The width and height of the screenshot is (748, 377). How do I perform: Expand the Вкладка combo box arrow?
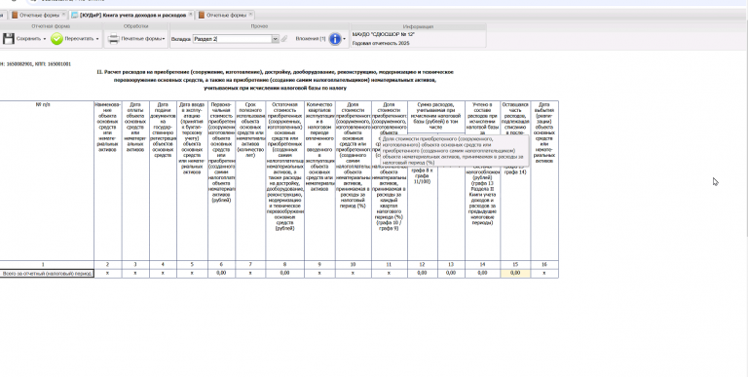[276, 39]
